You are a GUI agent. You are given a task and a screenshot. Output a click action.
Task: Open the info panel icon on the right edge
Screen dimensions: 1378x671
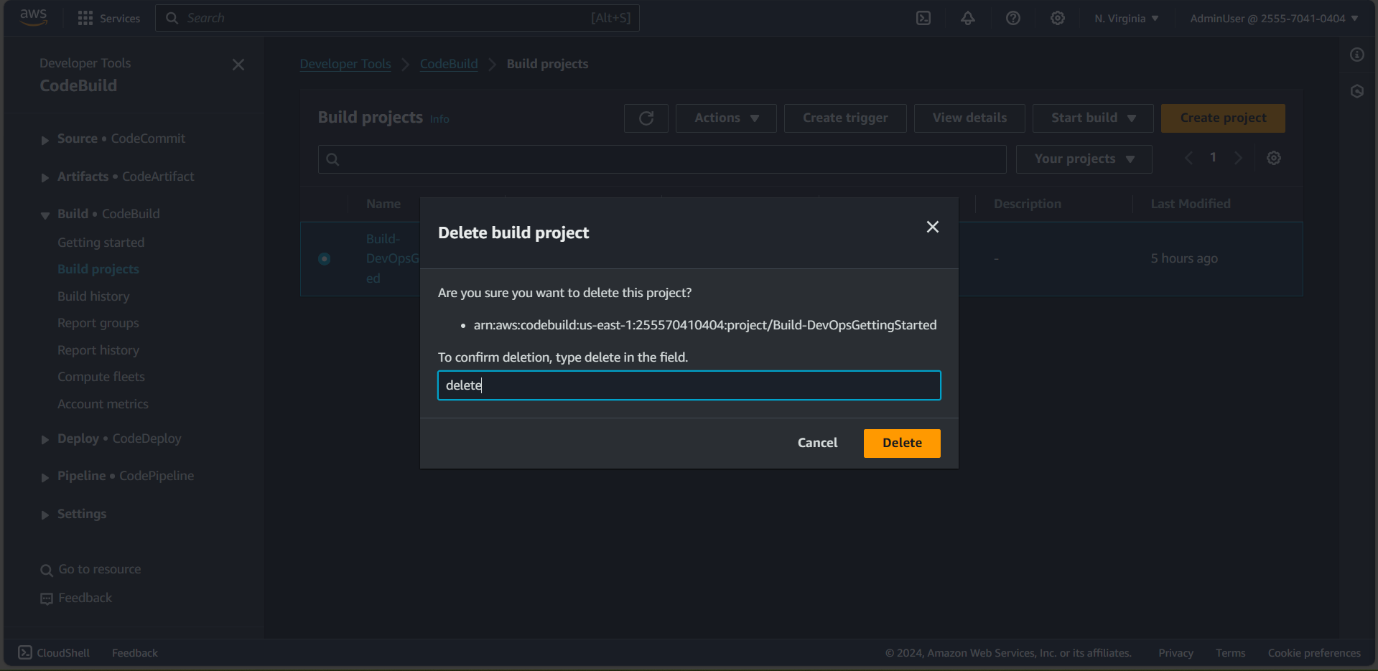point(1357,55)
